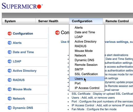Follow the SSL Certificate link in list
The width and height of the screenshot is (133, 112).
click(x=81, y=94)
